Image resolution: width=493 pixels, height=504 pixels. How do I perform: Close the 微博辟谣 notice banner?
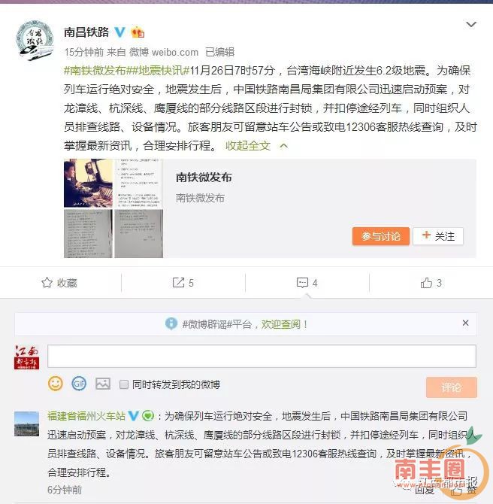(465, 323)
